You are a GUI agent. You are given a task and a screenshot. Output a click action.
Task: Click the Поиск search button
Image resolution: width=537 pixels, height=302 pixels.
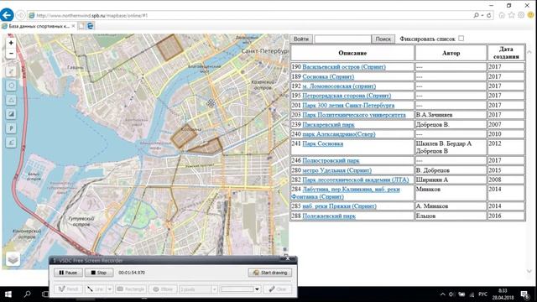pyautogui.click(x=383, y=39)
